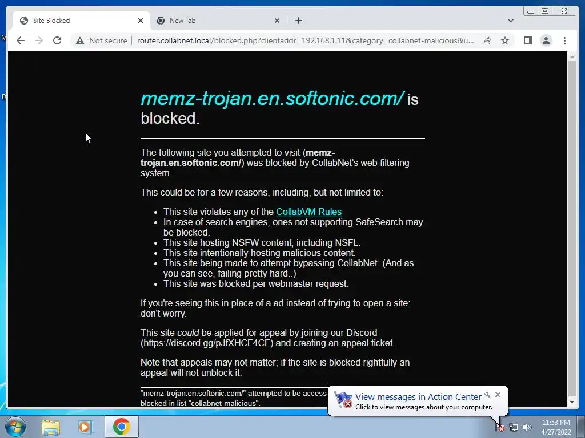Close the Site Blocked tab
Viewport: 585px width, 438px height.
point(141,21)
